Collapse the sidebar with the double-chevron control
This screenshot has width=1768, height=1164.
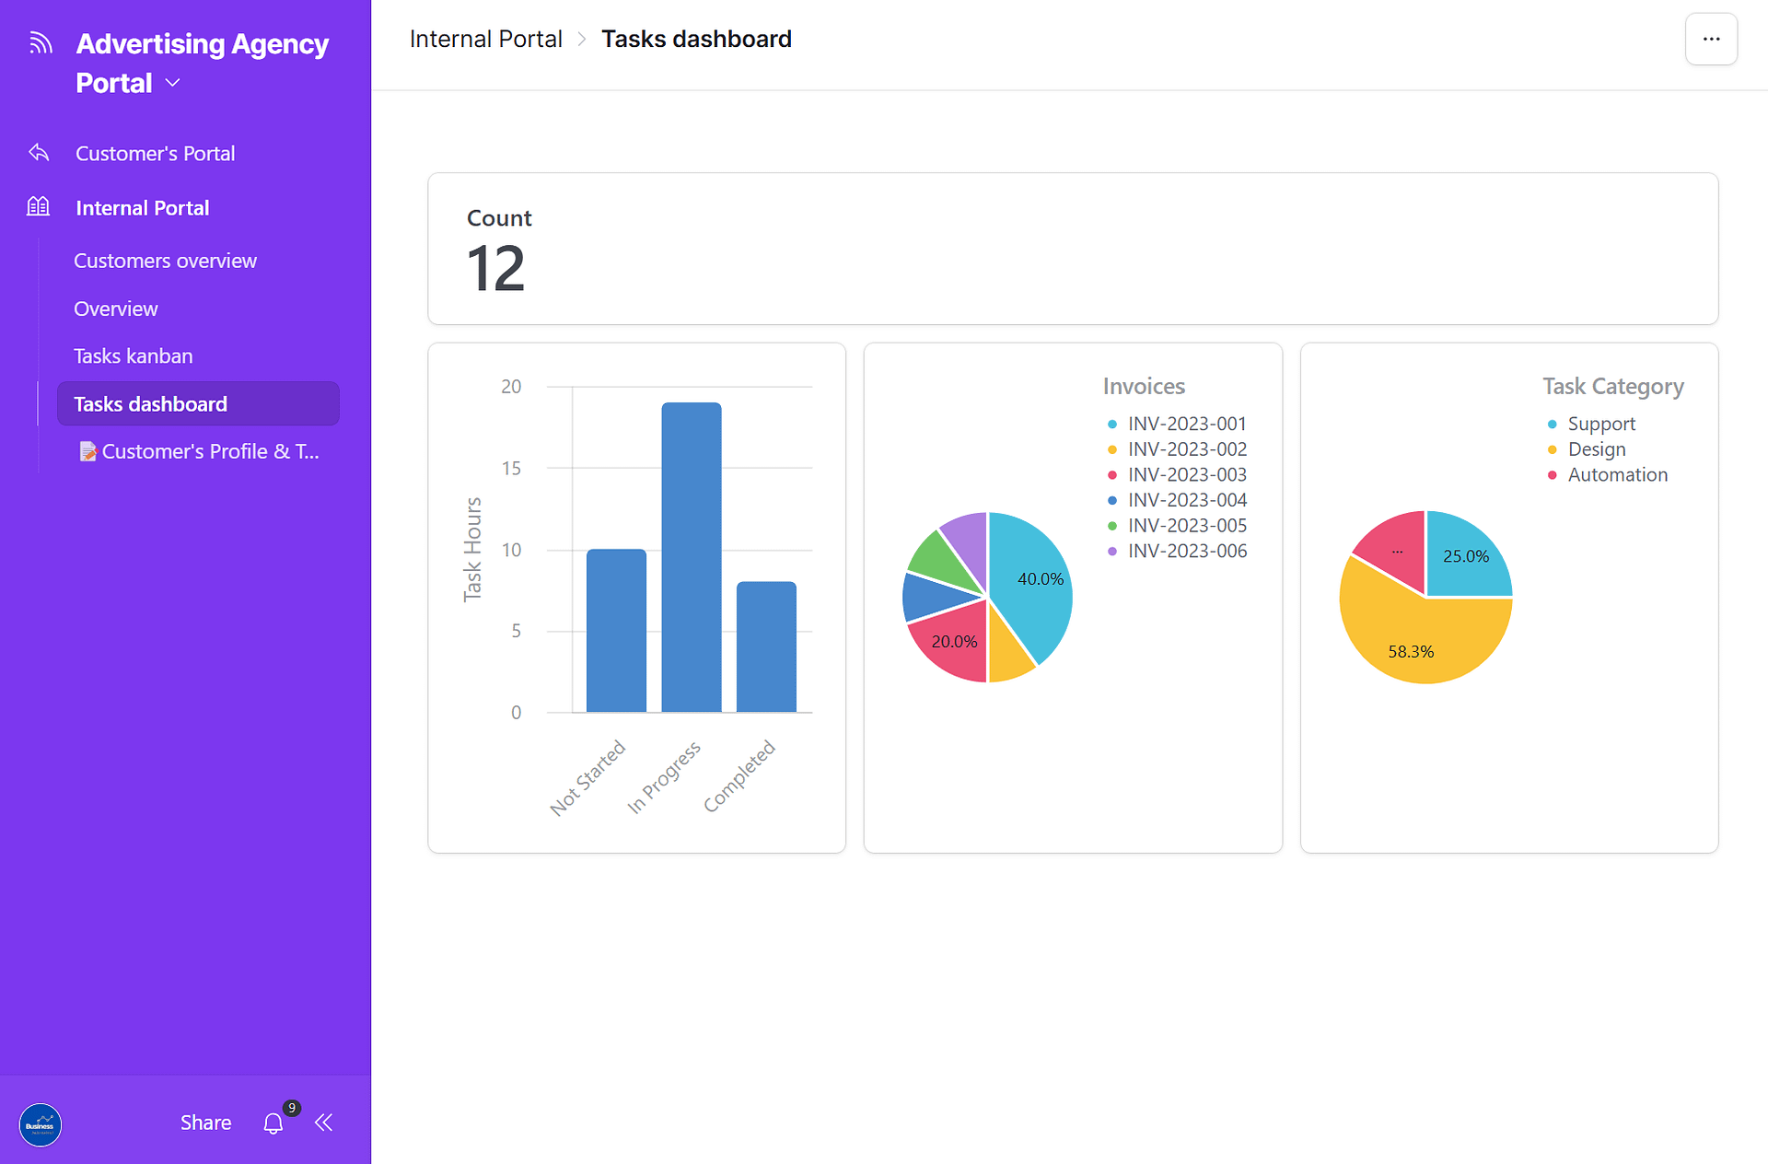[323, 1123]
